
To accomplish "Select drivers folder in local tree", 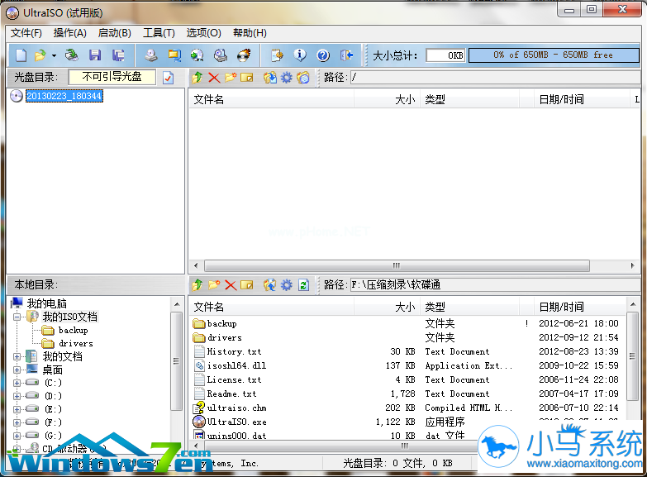I will pyautogui.click(x=76, y=344).
